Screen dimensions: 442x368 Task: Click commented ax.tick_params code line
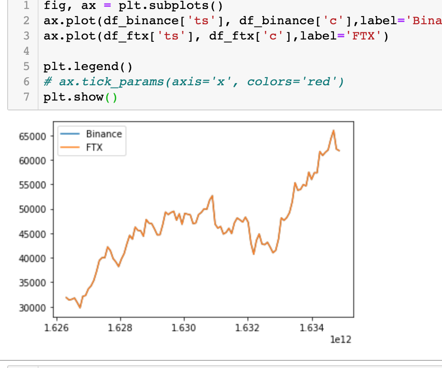click(194, 82)
